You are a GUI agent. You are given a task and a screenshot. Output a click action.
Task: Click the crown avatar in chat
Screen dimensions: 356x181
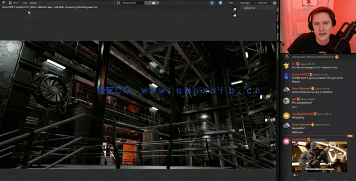286,66
